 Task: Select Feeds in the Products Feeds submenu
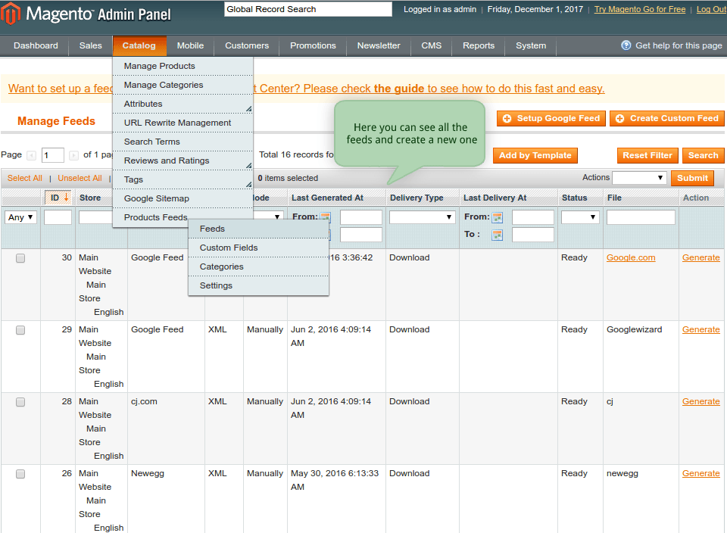pyautogui.click(x=258, y=229)
